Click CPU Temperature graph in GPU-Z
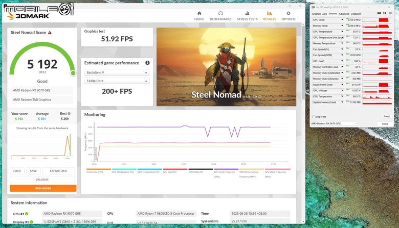Viewport: 399px width, 228px height. pos(377,96)
